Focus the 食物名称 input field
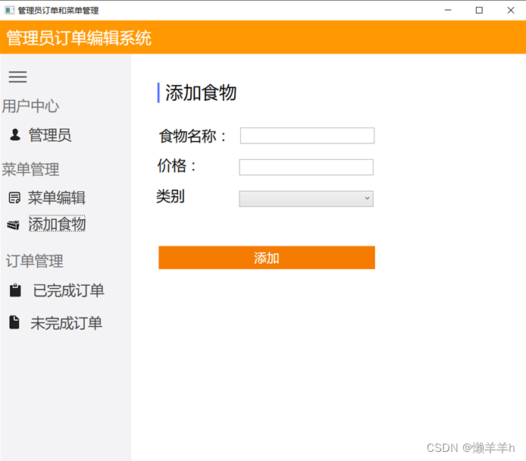The image size is (526, 461). click(x=307, y=136)
